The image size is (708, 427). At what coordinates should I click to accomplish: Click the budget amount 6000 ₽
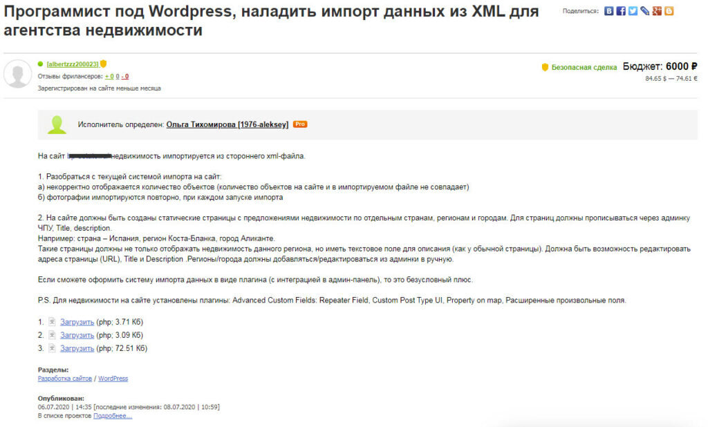point(681,66)
